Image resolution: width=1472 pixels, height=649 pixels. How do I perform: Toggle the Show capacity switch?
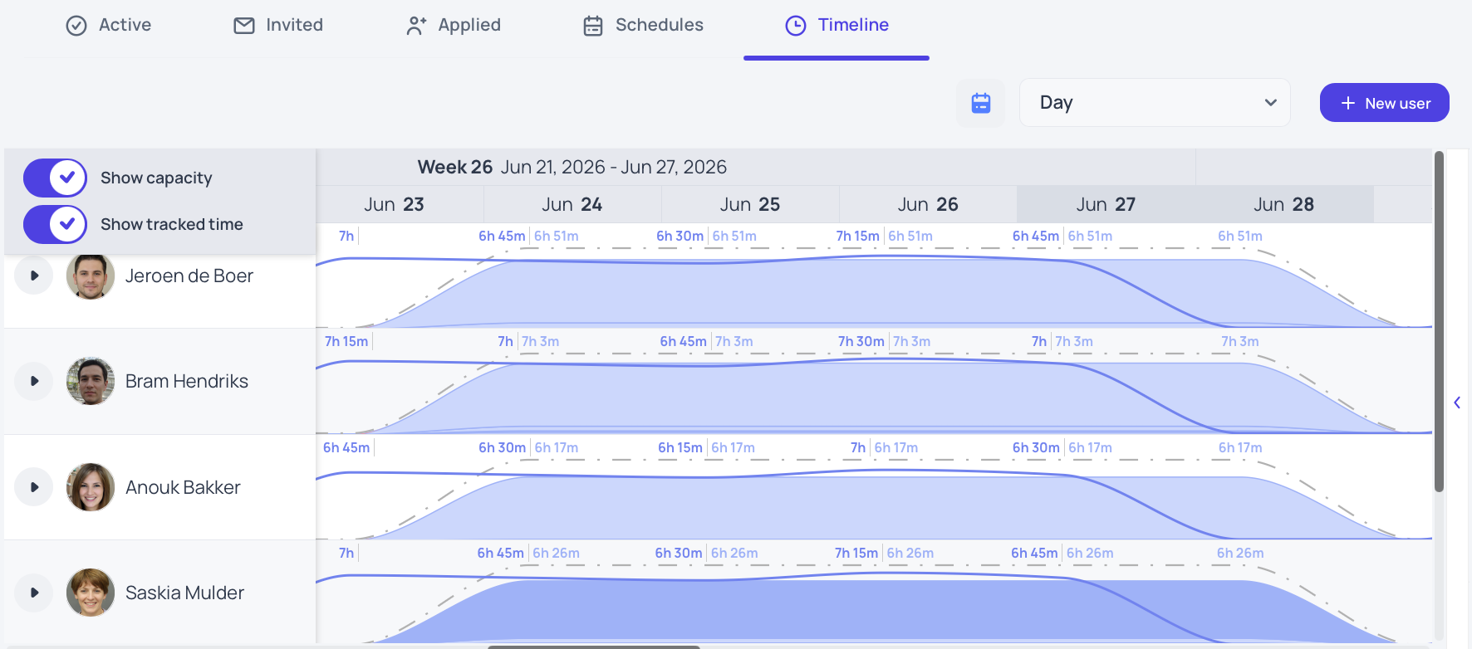[56, 178]
